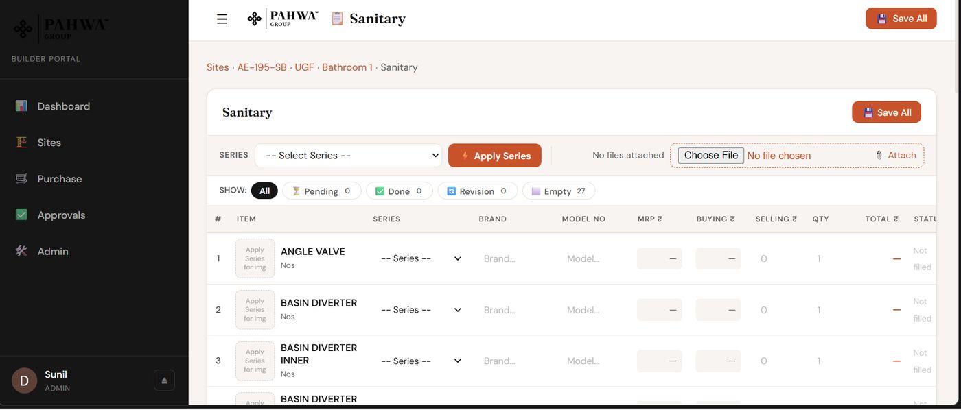Click the Purchase cart icon in sidebar
The height and width of the screenshot is (410, 961).
[21, 179]
